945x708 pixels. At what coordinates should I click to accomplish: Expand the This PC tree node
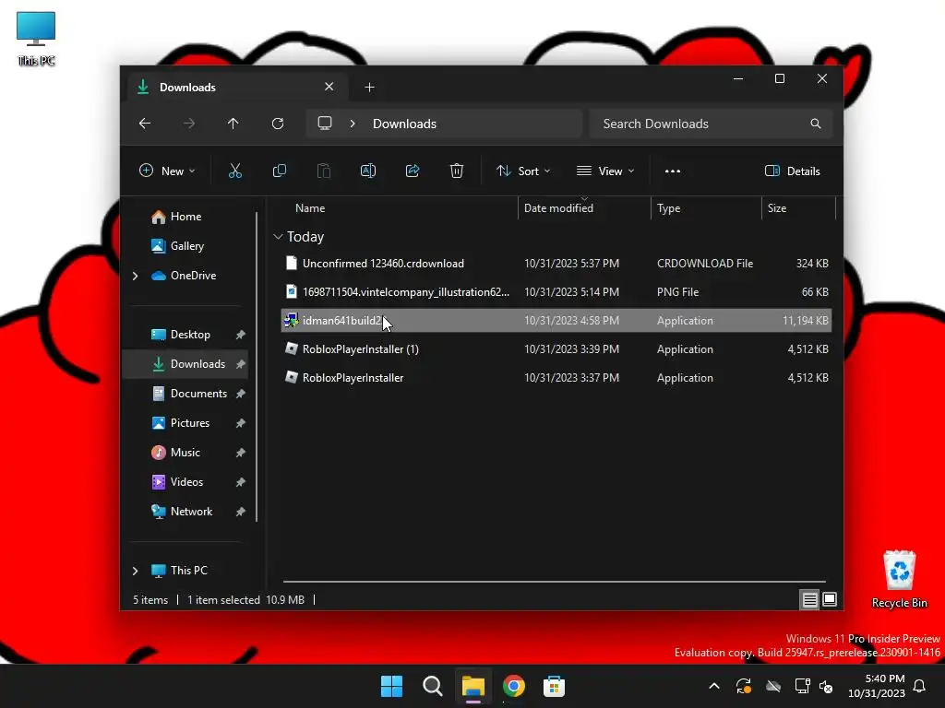point(135,571)
